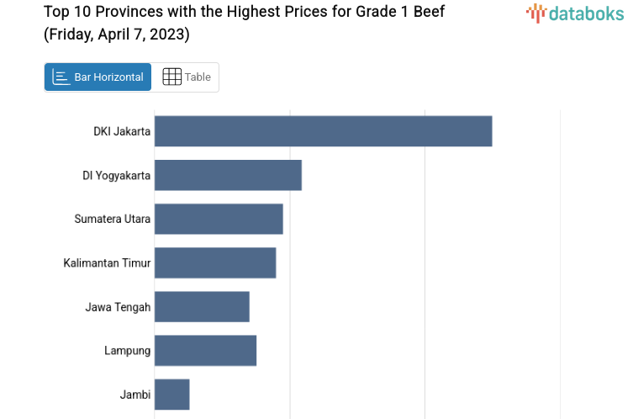Switch to Bar Horizontal view

click(x=98, y=77)
